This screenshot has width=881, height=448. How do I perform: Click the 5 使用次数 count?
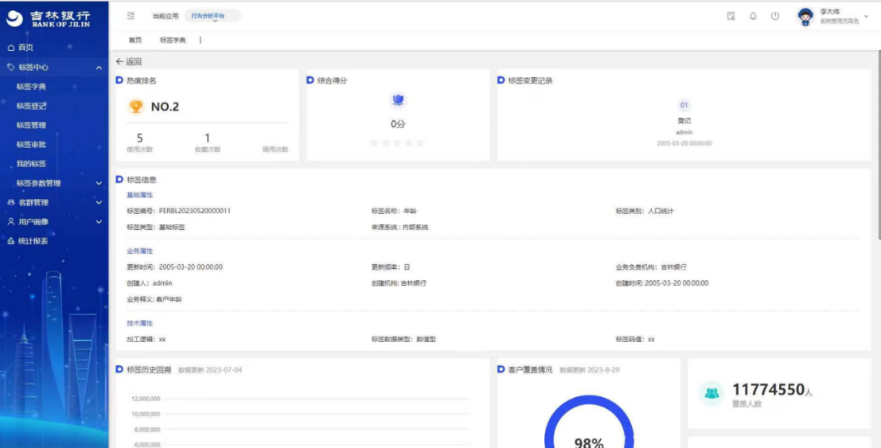(x=140, y=138)
